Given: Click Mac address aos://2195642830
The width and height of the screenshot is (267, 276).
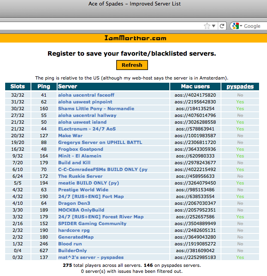Looking at the screenshot, I should [x=195, y=102].
